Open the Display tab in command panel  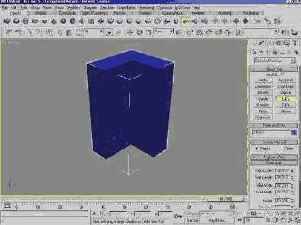(x=286, y=43)
